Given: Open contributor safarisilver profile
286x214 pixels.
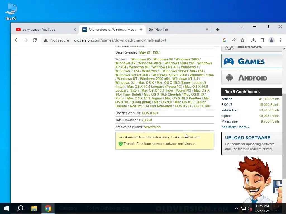Looking at the screenshot, I should [x=230, y=110].
